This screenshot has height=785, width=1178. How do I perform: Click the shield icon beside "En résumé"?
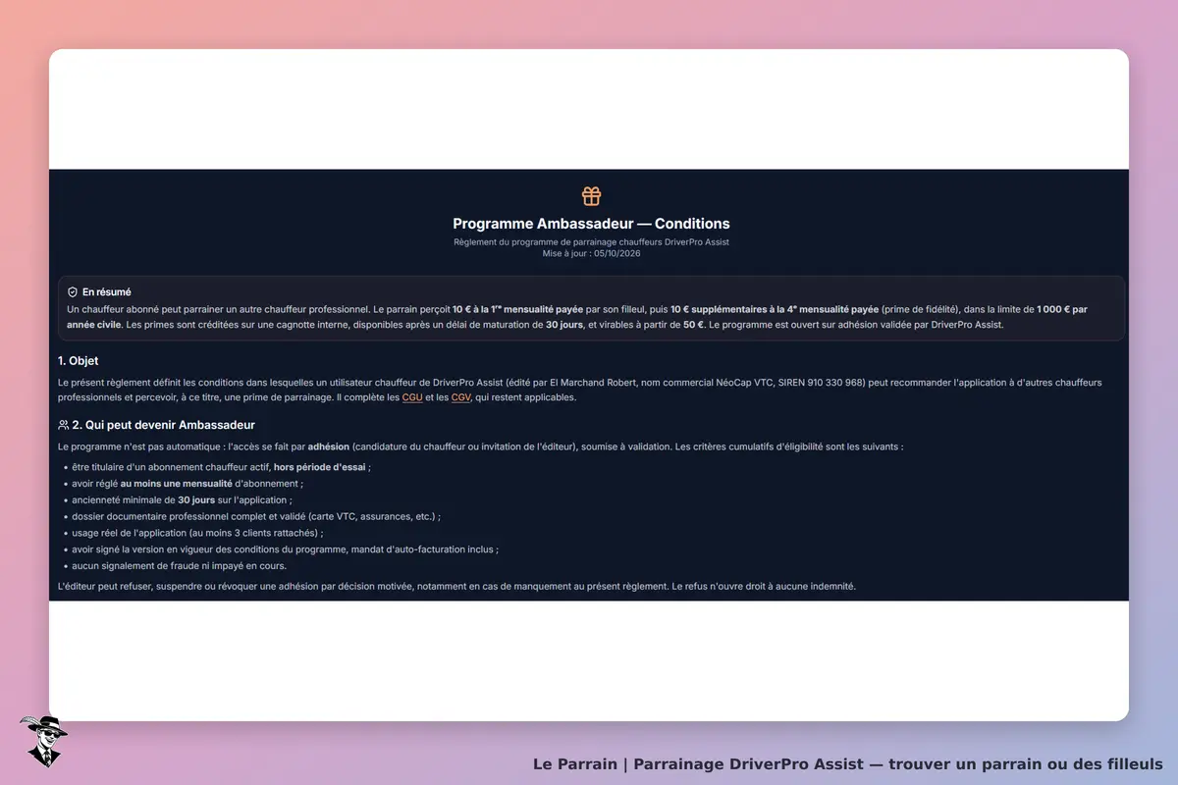73,291
